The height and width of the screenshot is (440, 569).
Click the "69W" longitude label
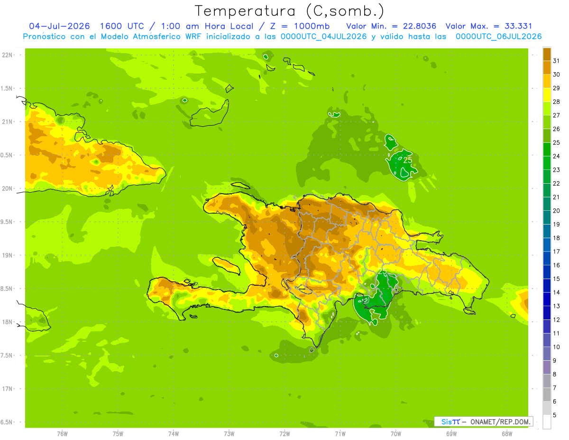click(x=451, y=433)
